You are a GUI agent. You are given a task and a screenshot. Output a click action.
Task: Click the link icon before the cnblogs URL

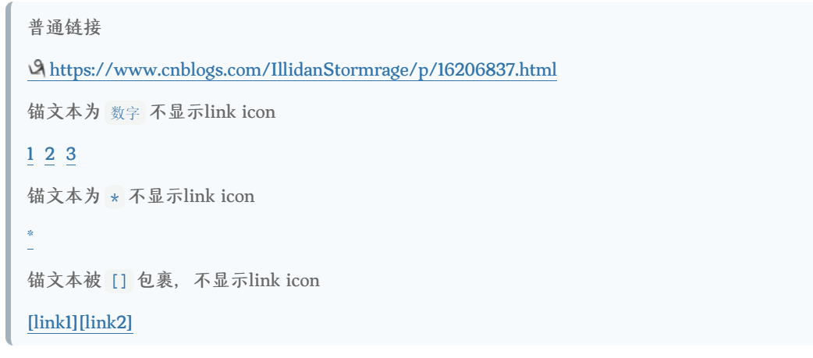coord(37,70)
